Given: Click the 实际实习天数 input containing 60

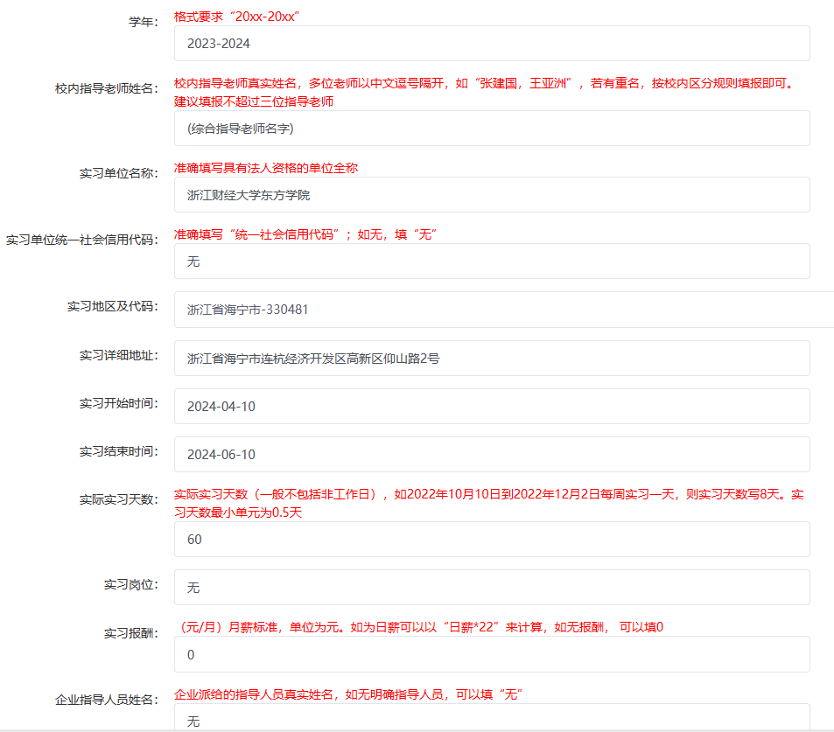Looking at the screenshot, I should click(x=492, y=540).
